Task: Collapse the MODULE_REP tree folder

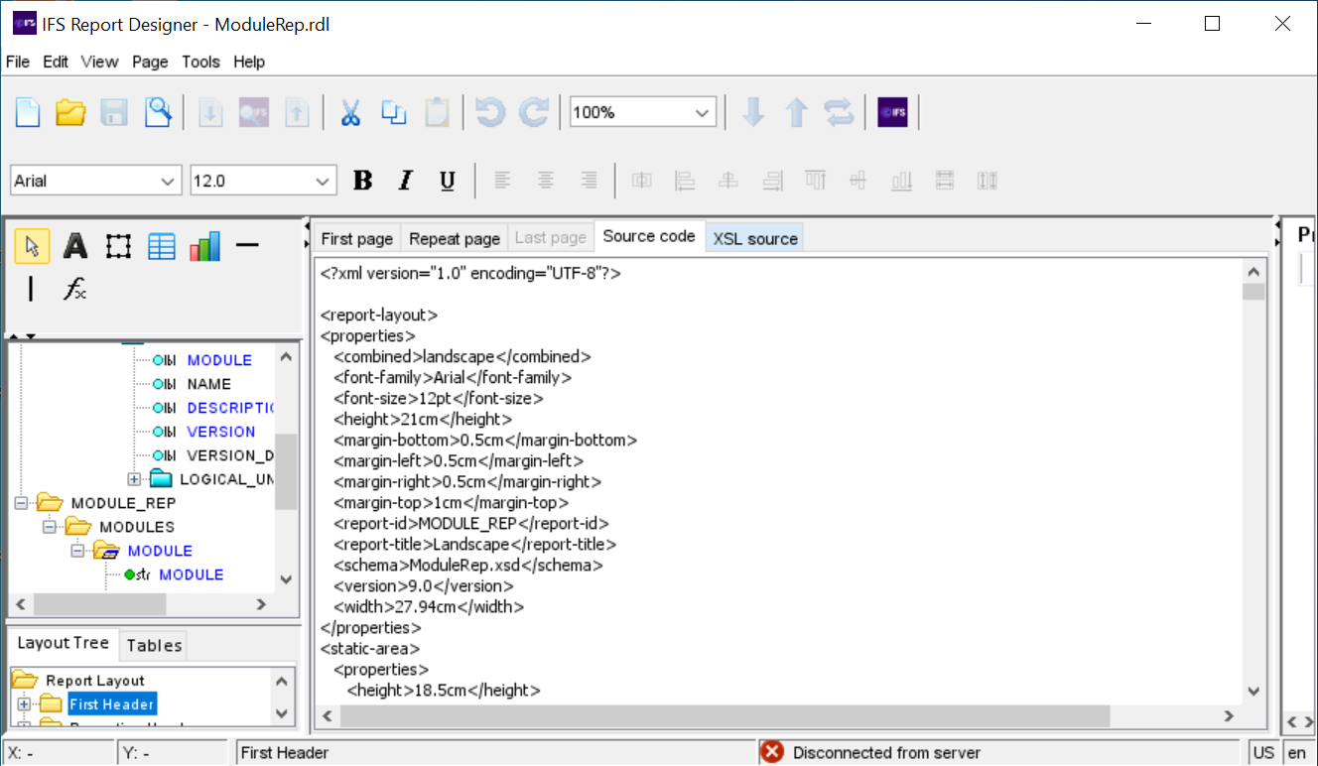Action: click(22, 503)
